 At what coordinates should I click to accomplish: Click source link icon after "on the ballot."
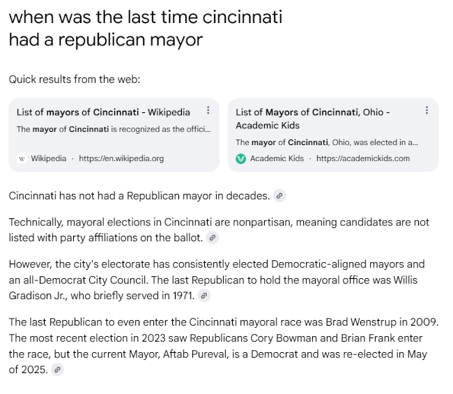213,238
